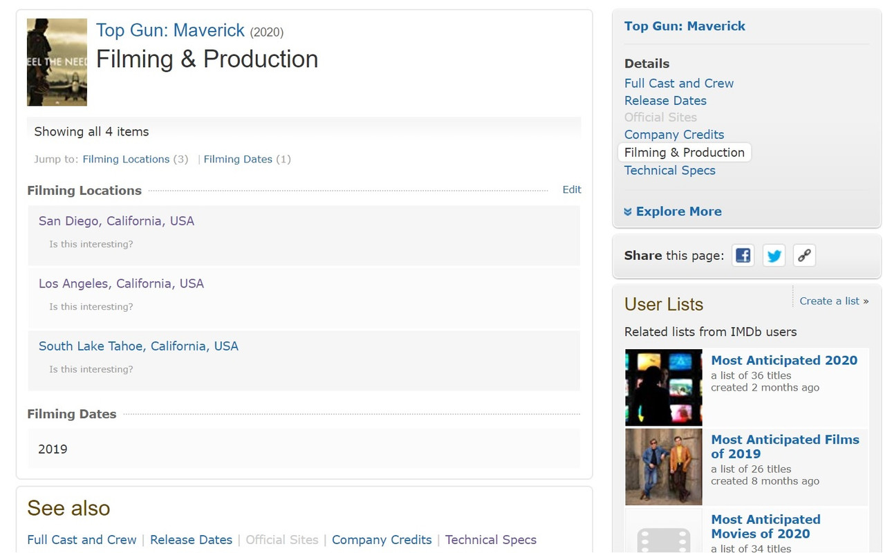Screen dimensions: 883x553
Task: Open Technical Specs under See also
Action: tap(491, 540)
